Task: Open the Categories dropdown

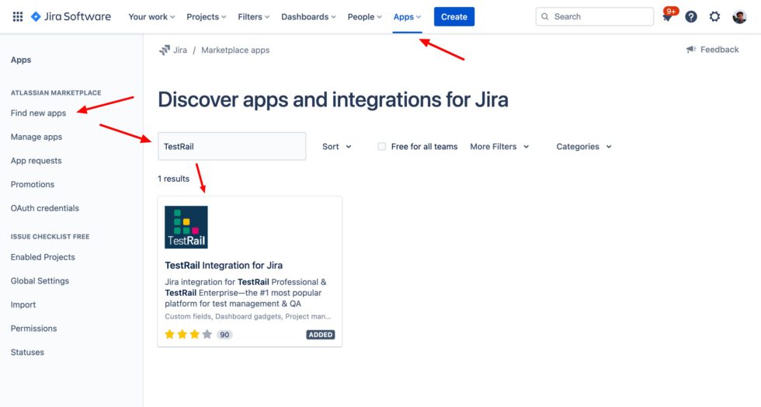Action: 584,147
